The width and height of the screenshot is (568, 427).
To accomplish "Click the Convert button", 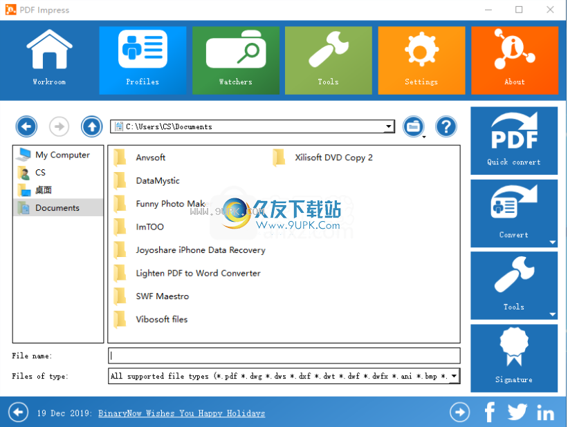I will click(x=514, y=213).
